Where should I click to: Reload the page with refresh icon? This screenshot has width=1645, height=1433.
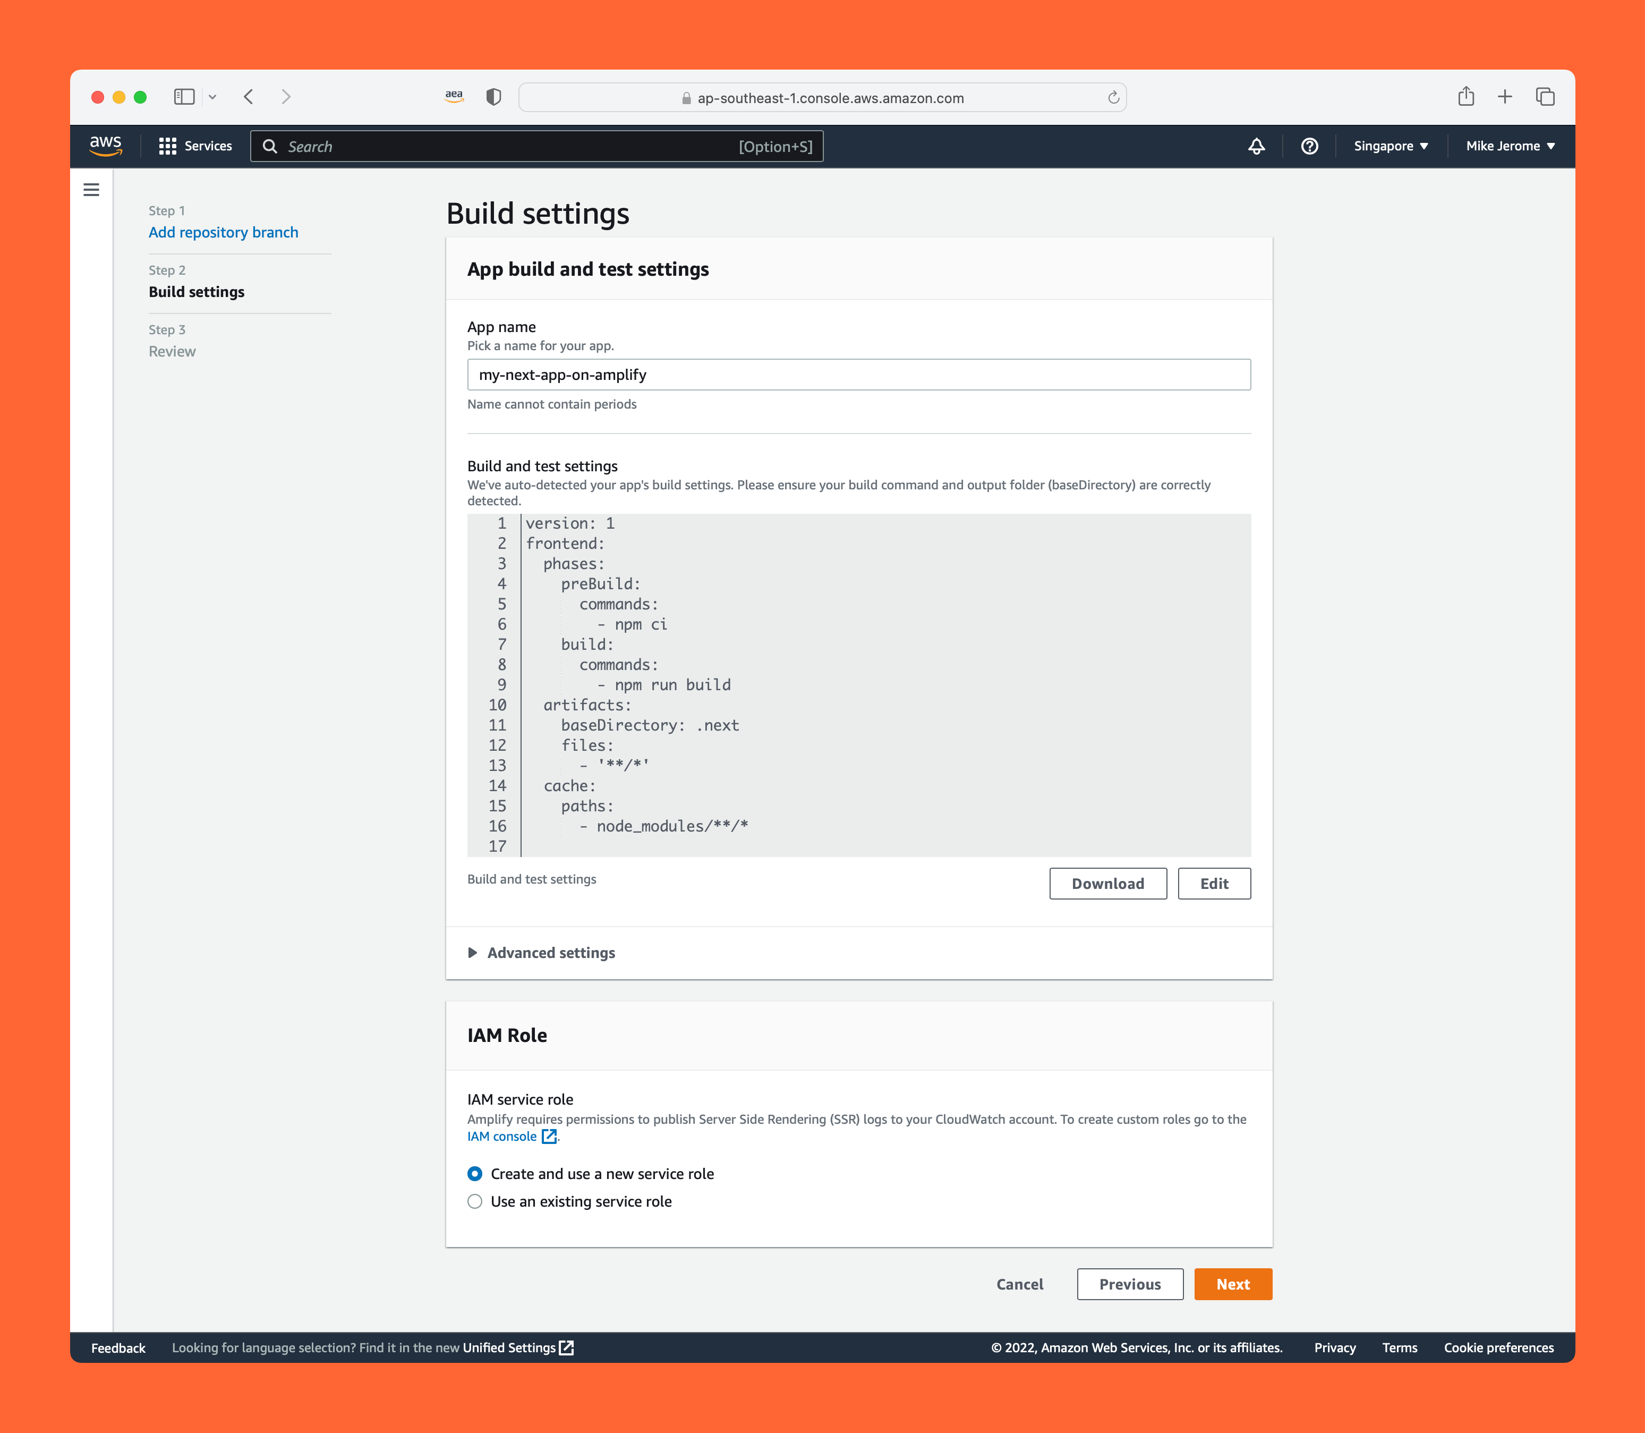[x=1113, y=98]
